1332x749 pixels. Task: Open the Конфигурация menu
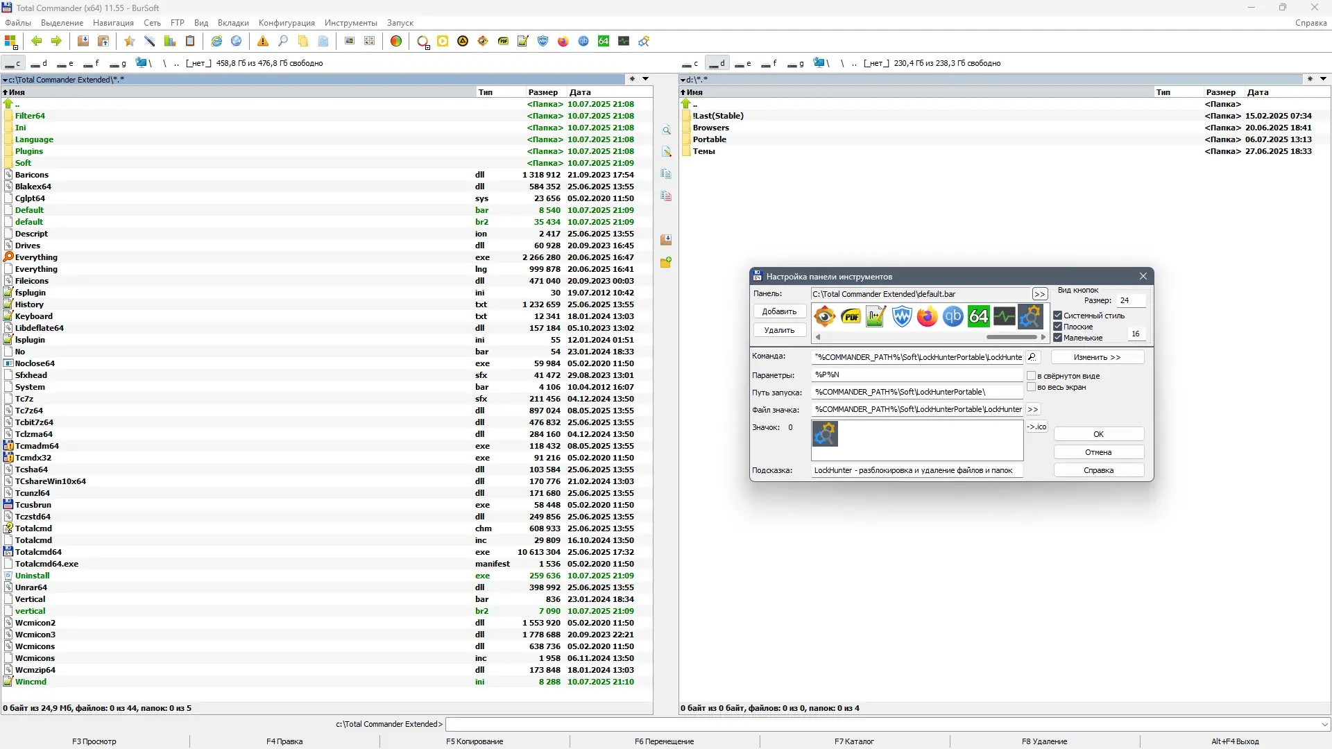(x=286, y=23)
